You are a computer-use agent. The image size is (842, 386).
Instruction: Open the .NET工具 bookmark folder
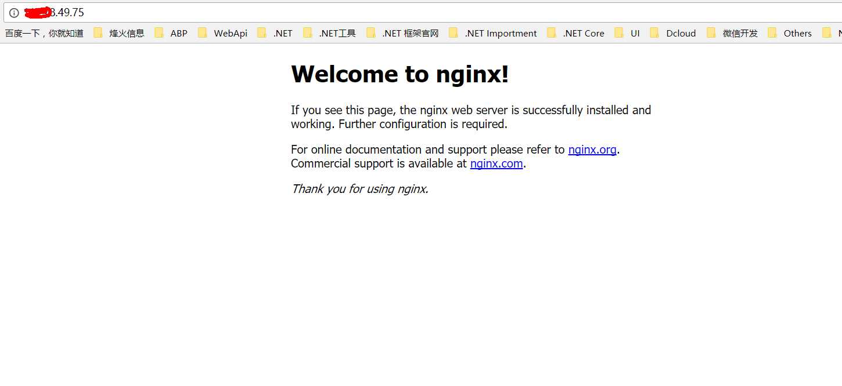click(330, 34)
